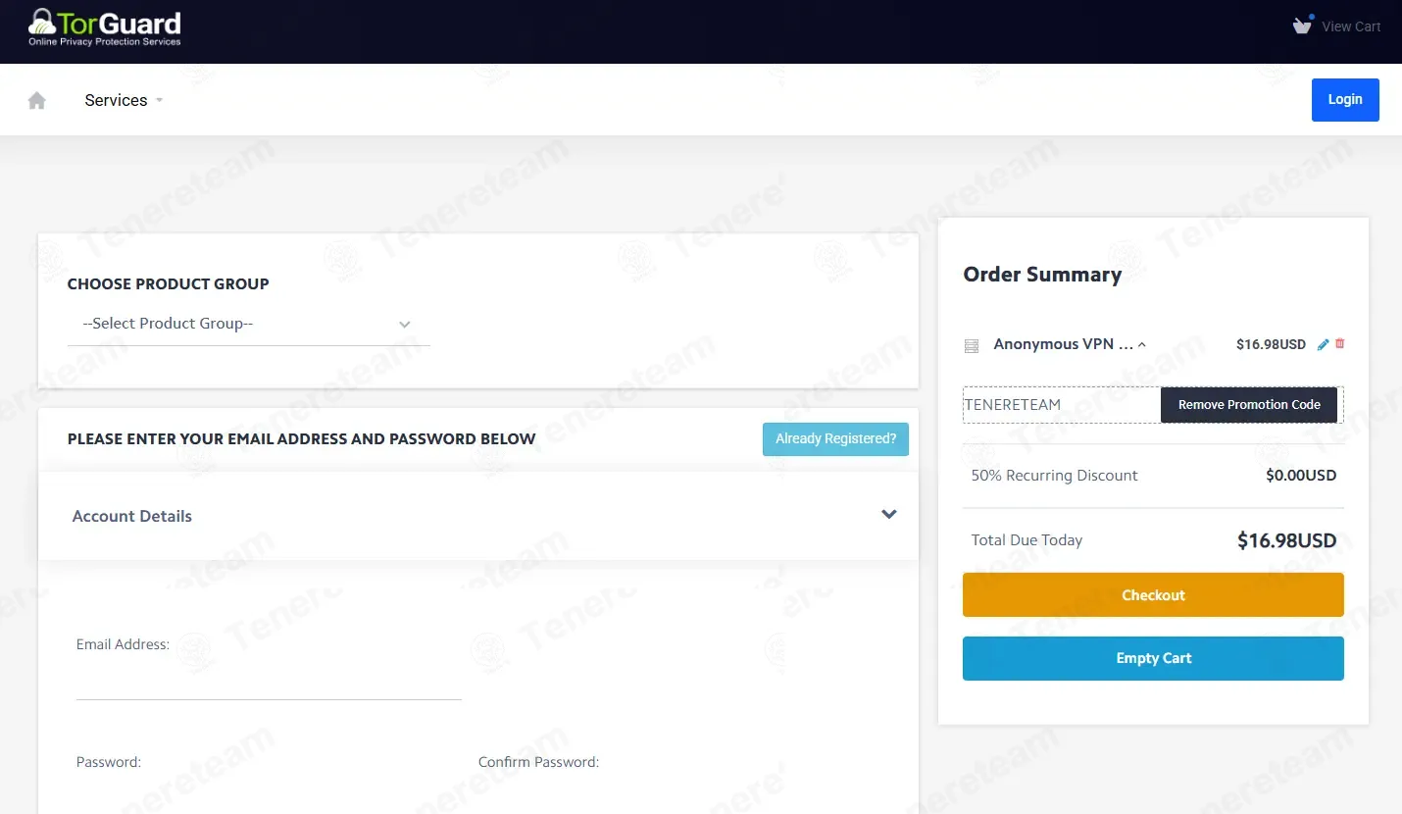This screenshot has width=1402, height=814.
Task: Click the Order Summary heading
Action: click(1042, 275)
